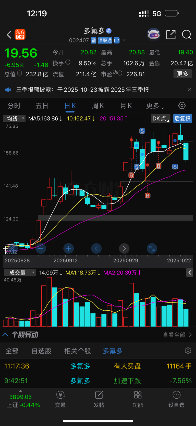Tap the share export icon
Image resolution: width=196 pixels, height=426 pixels.
tap(171, 35)
